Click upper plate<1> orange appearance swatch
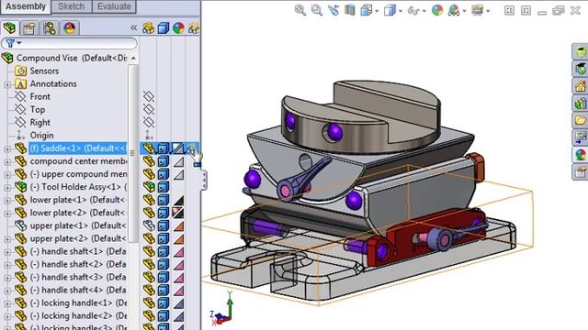The width and height of the screenshot is (588, 330). click(178, 225)
